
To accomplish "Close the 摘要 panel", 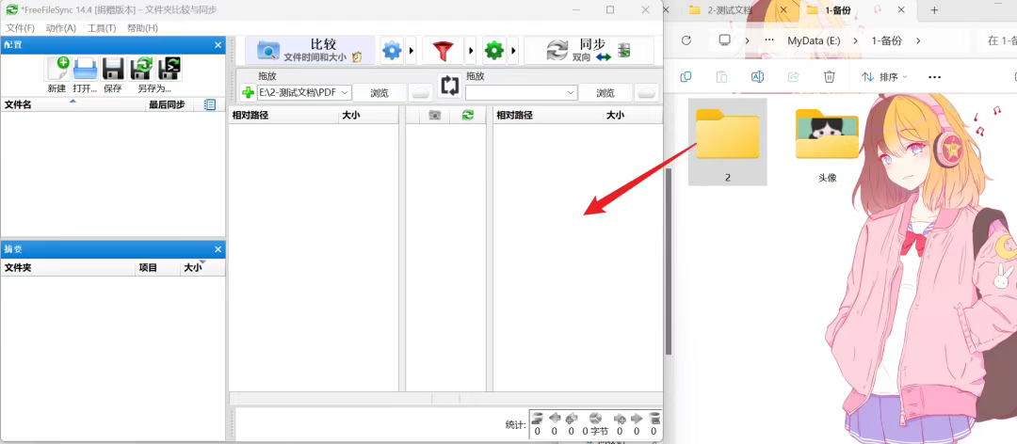I will tap(218, 249).
